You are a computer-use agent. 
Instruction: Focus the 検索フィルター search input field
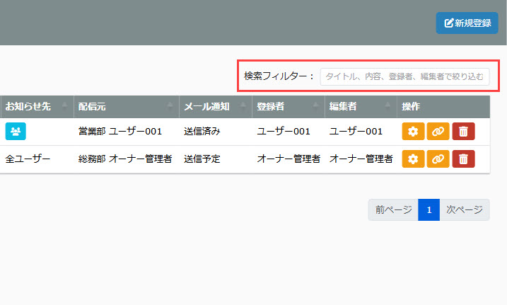(x=404, y=76)
